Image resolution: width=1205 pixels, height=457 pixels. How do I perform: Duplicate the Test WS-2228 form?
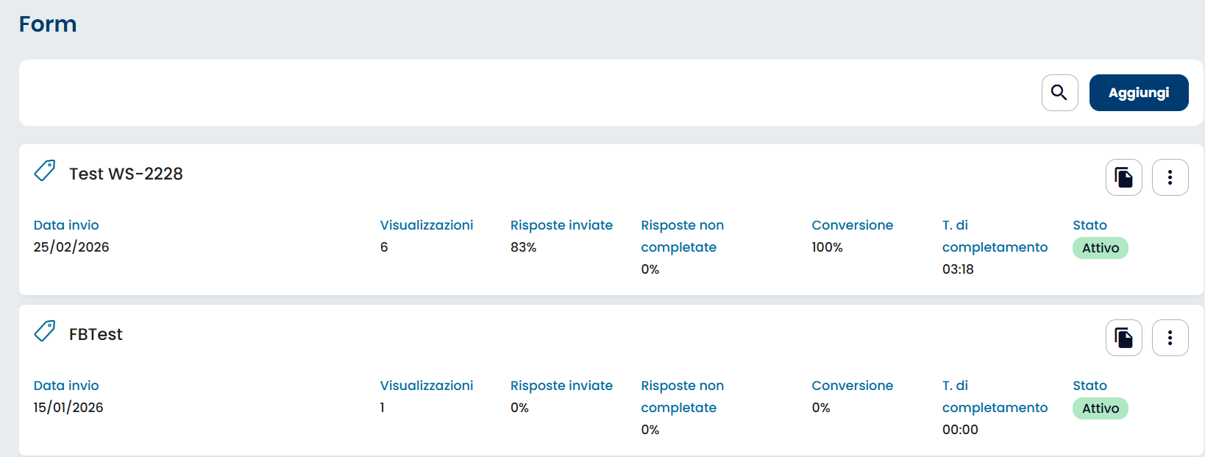1123,177
